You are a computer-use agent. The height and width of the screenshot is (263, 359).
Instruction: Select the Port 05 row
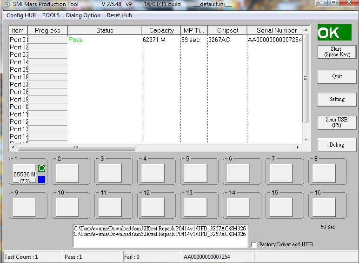coord(156,69)
